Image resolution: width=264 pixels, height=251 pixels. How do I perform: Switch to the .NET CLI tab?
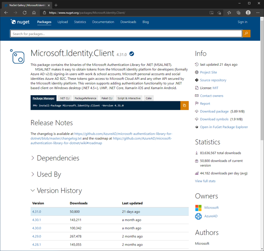64,98
